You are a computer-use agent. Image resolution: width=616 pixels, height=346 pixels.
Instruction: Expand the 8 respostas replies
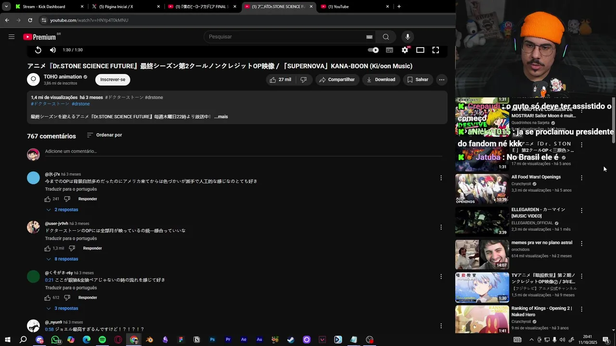(62, 259)
